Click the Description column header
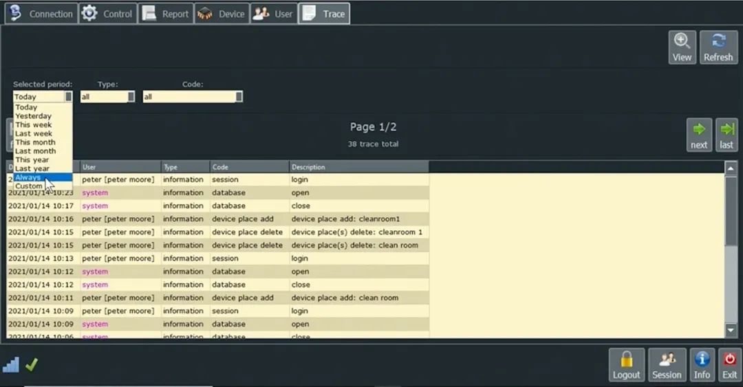This screenshot has width=743, height=387. click(358, 167)
